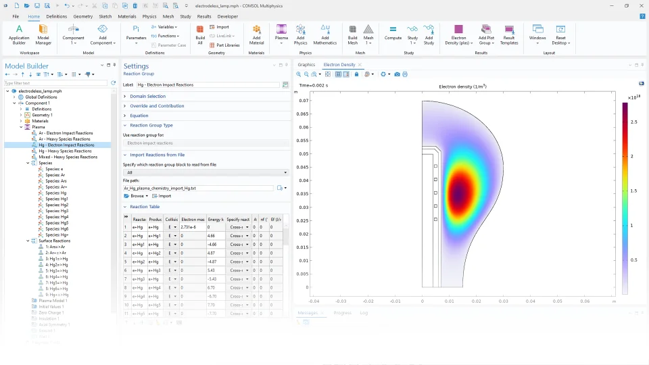
Task: Click the Build Mesh icon
Action: pyautogui.click(x=352, y=32)
